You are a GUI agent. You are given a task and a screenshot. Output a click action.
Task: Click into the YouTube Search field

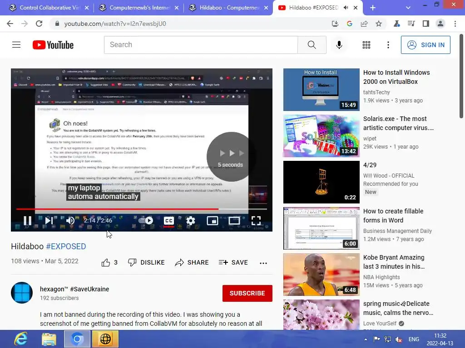pos(201,45)
